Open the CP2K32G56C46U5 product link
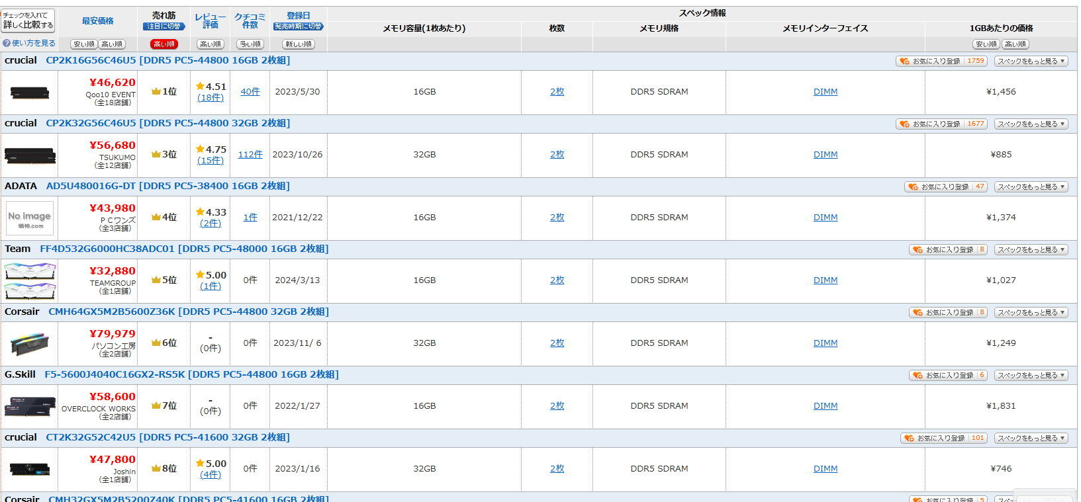This screenshot has height=502, width=1081. (168, 123)
